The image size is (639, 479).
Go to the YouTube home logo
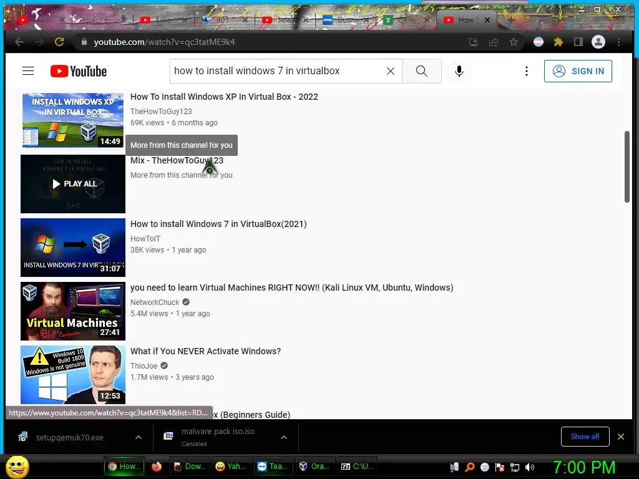(79, 71)
